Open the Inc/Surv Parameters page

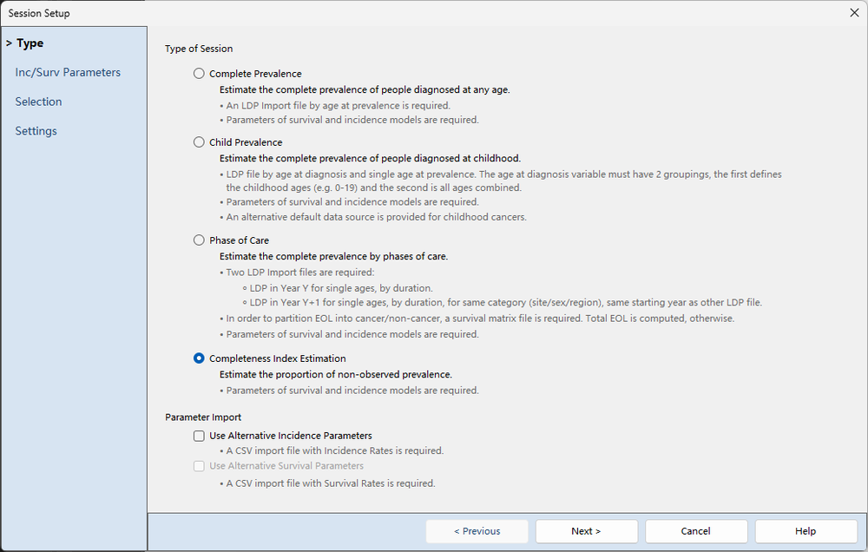coord(68,73)
